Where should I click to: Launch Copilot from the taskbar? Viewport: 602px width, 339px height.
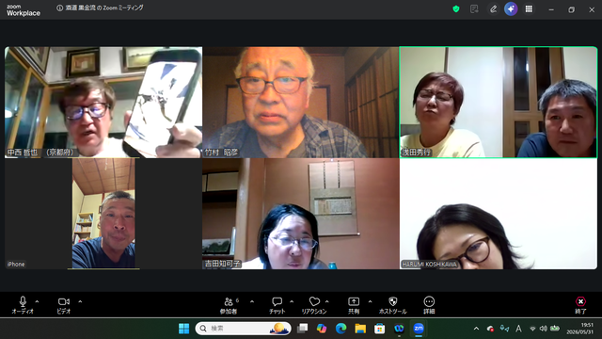click(322, 329)
